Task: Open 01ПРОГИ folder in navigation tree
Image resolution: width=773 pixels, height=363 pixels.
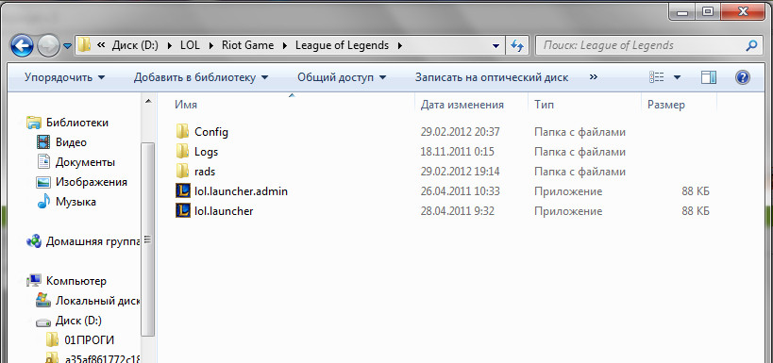Action: point(90,340)
